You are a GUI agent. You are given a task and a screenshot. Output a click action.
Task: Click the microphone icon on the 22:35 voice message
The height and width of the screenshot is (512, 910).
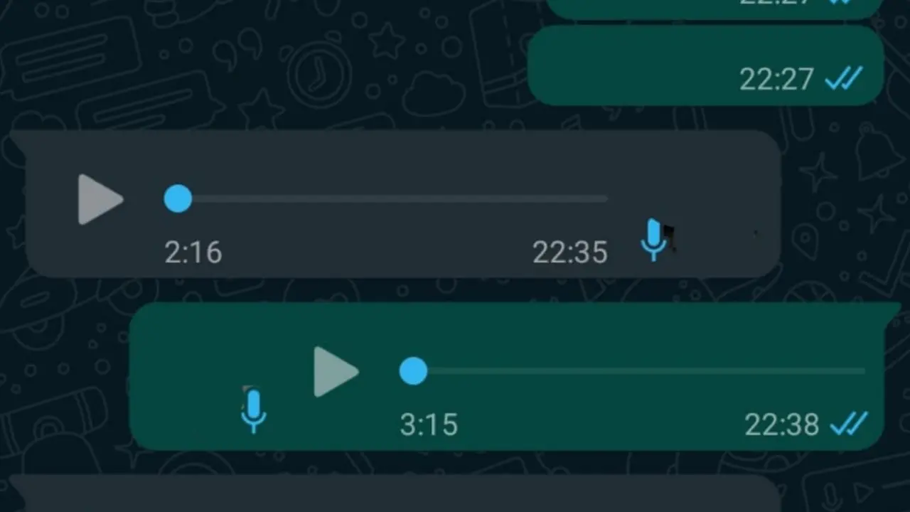[653, 240]
